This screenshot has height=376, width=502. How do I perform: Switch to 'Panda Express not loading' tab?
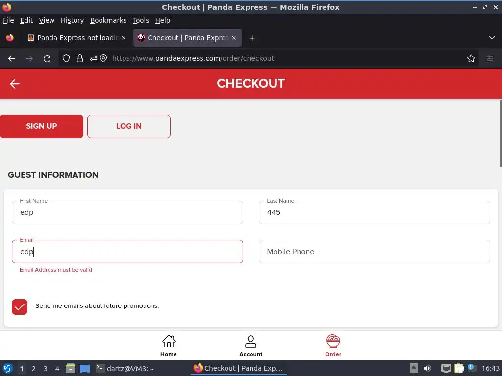[77, 38]
